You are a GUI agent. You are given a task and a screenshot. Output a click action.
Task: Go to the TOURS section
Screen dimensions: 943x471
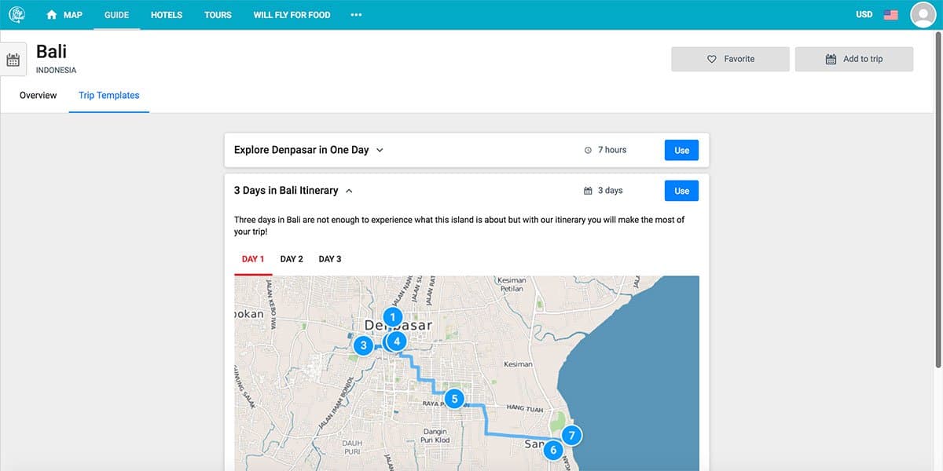click(218, 15)
